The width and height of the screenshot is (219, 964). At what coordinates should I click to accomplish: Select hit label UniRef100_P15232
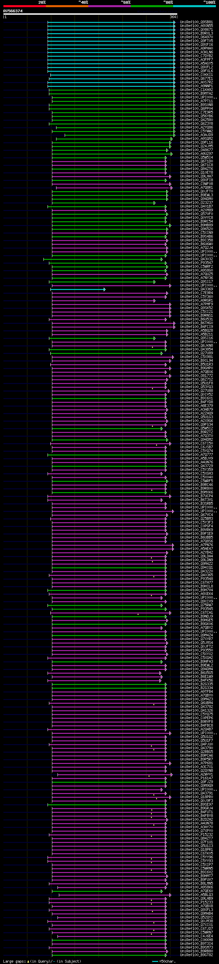pos(196,834)
